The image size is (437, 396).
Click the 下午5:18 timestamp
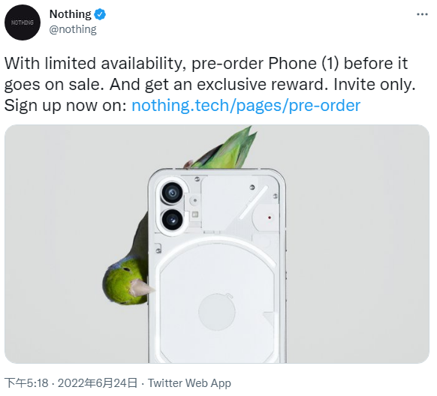[27, 383]
